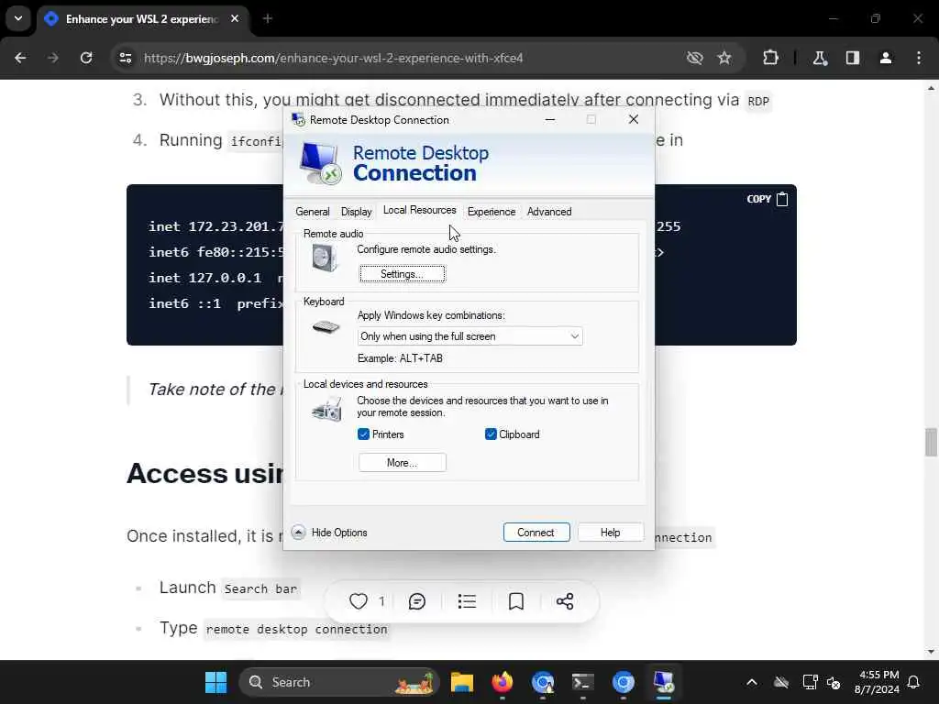Toggle the Printers checkbox
939x704 pixels.
(x=363, y=434)
